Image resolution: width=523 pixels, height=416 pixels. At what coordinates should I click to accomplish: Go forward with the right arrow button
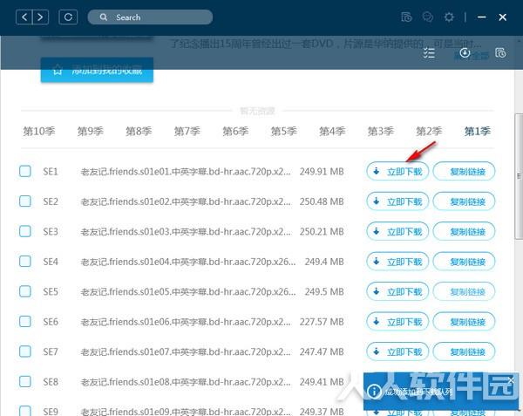(x=40, y=17)
